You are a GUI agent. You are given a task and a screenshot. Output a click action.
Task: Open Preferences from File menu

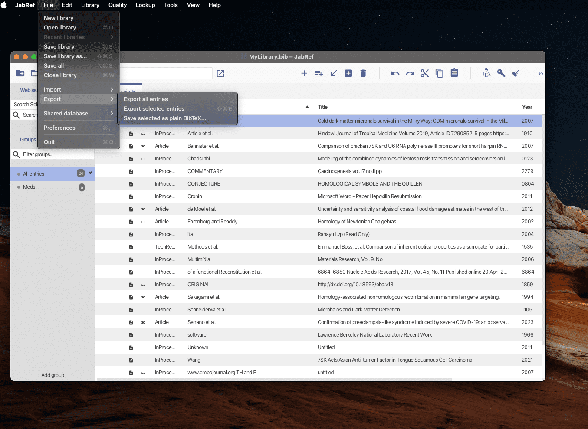(x=59, y=128)
